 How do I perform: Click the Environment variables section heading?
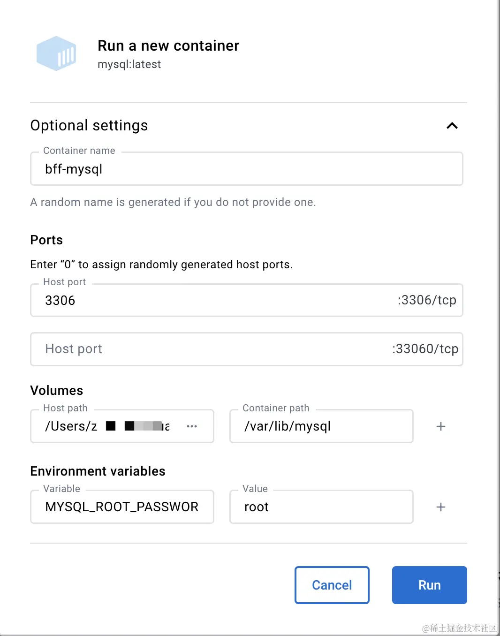[98, 471]
